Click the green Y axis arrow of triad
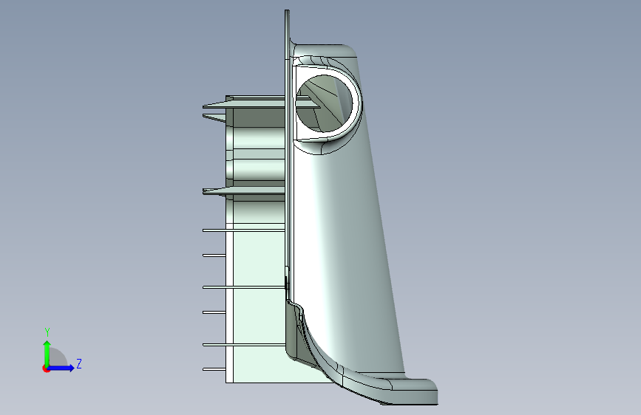Image resolution: width=641 pixels, height=415 pixels. (47, 353)
